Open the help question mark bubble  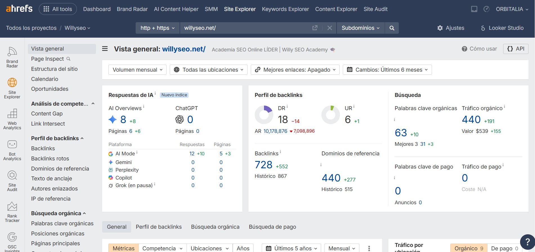528,242
